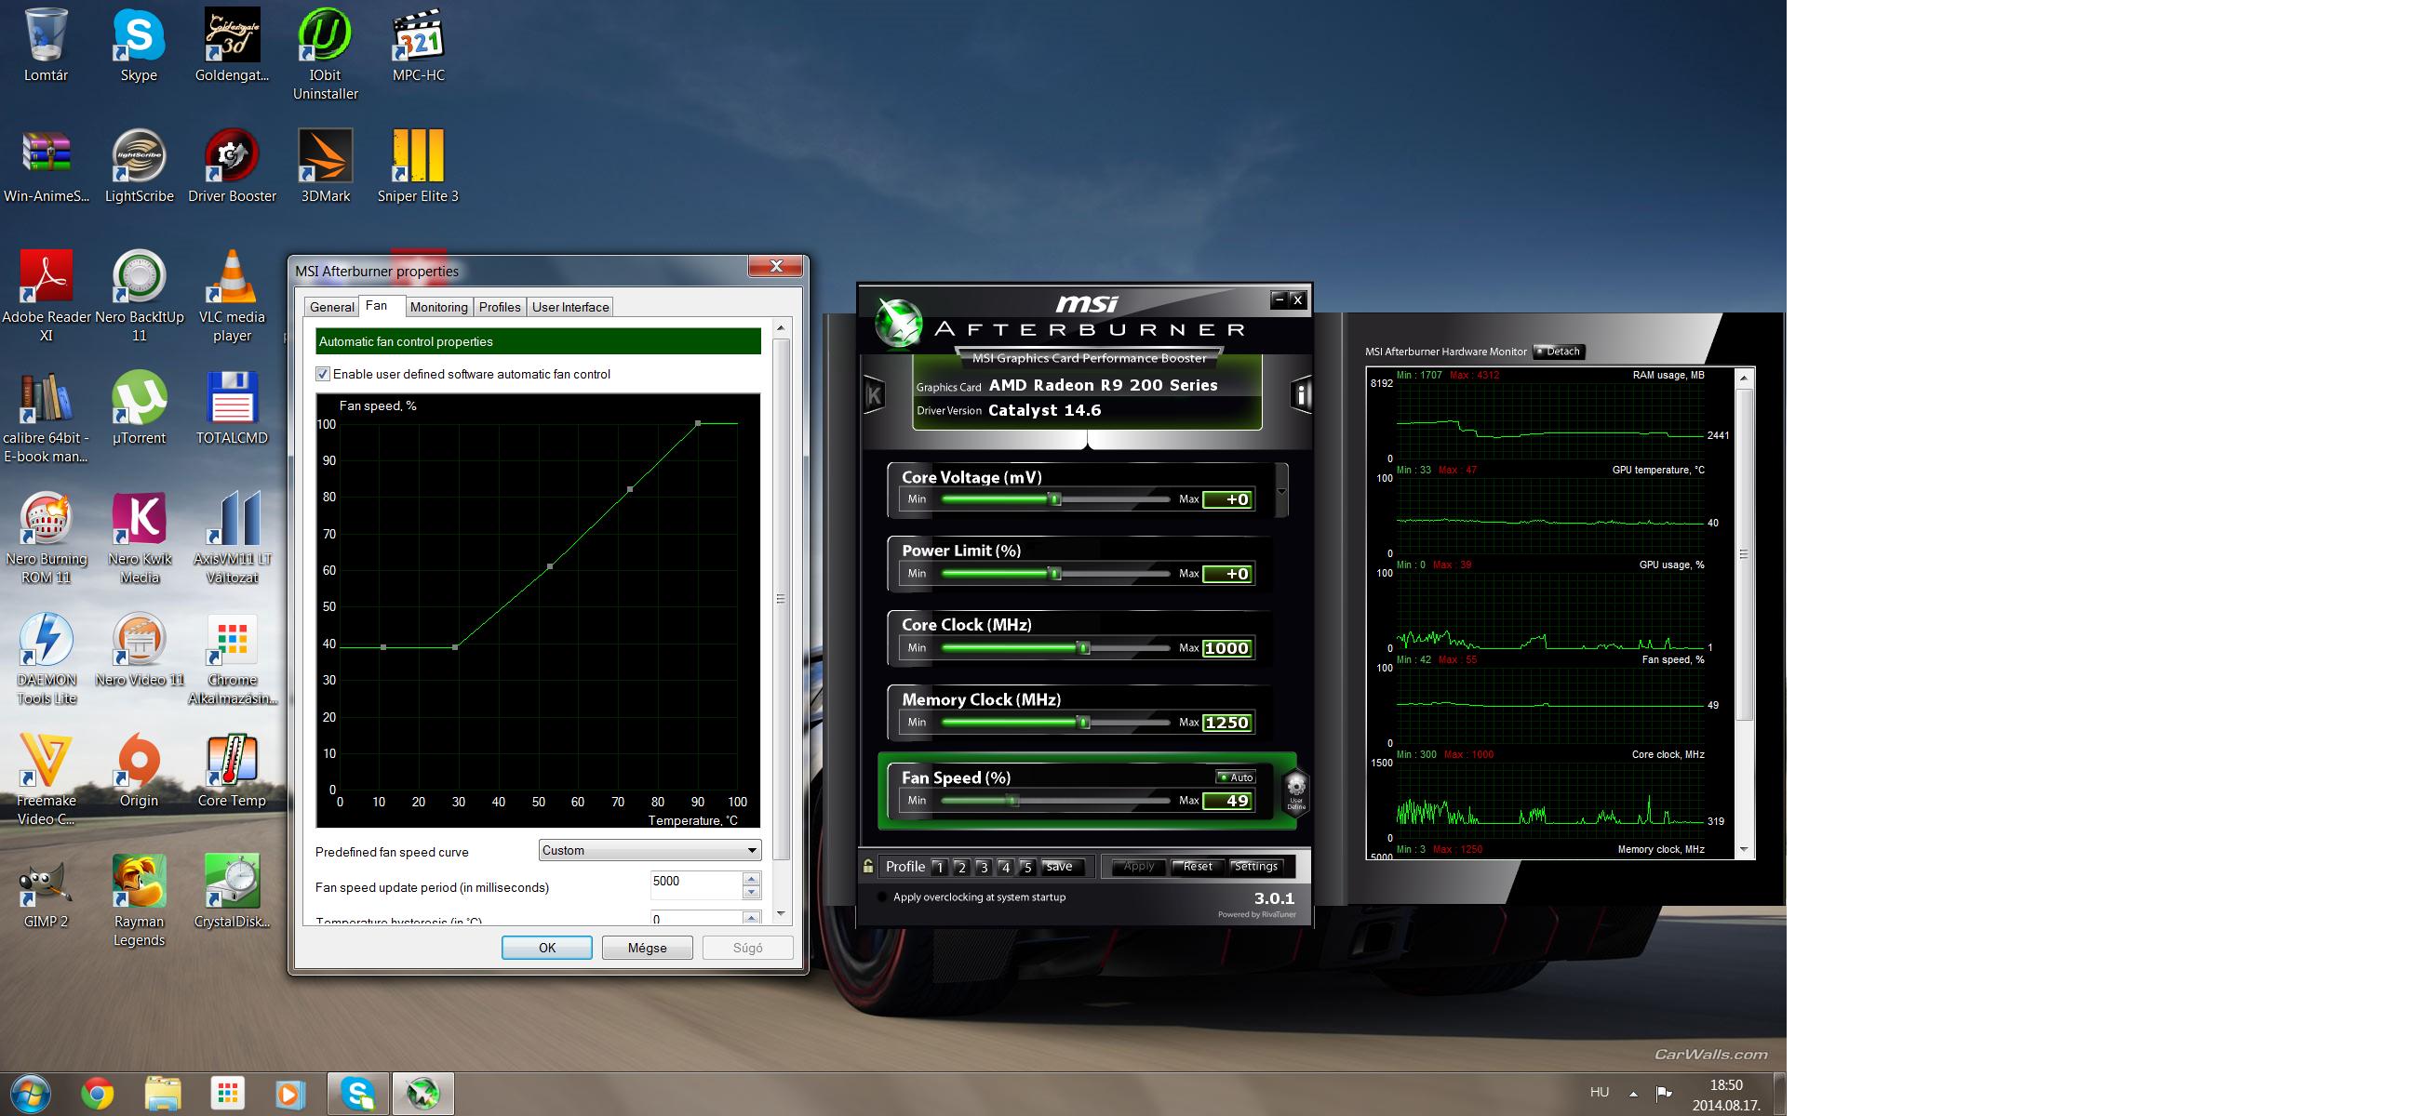The width and height of the screenshot is (2425, 1116).
Task: Launch Driver Booster shortcut
Action: tap(232, 166)
